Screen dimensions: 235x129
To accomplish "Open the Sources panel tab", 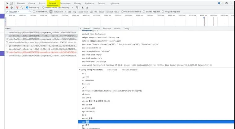I will click(42, 3).
